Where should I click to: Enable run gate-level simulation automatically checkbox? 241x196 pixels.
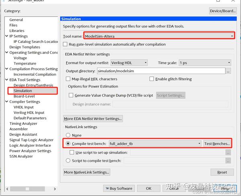[65, 44]
